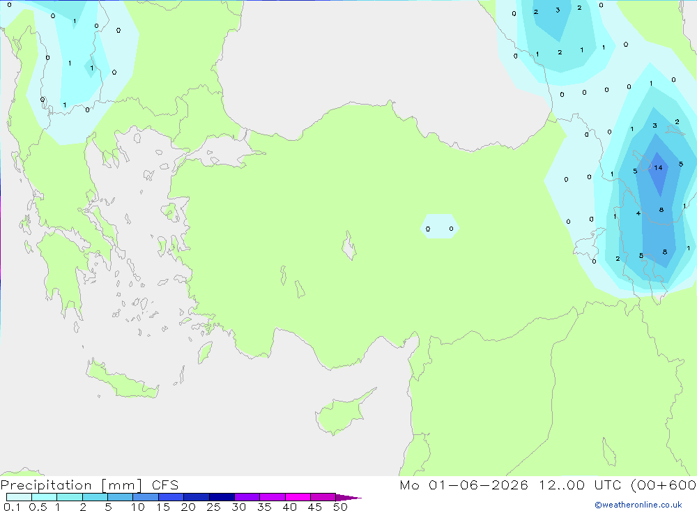The image size is (697, 511).
Task: Click the small hexagonal precipitation patch in central Turkey
Action: click(x=440, y=227)
